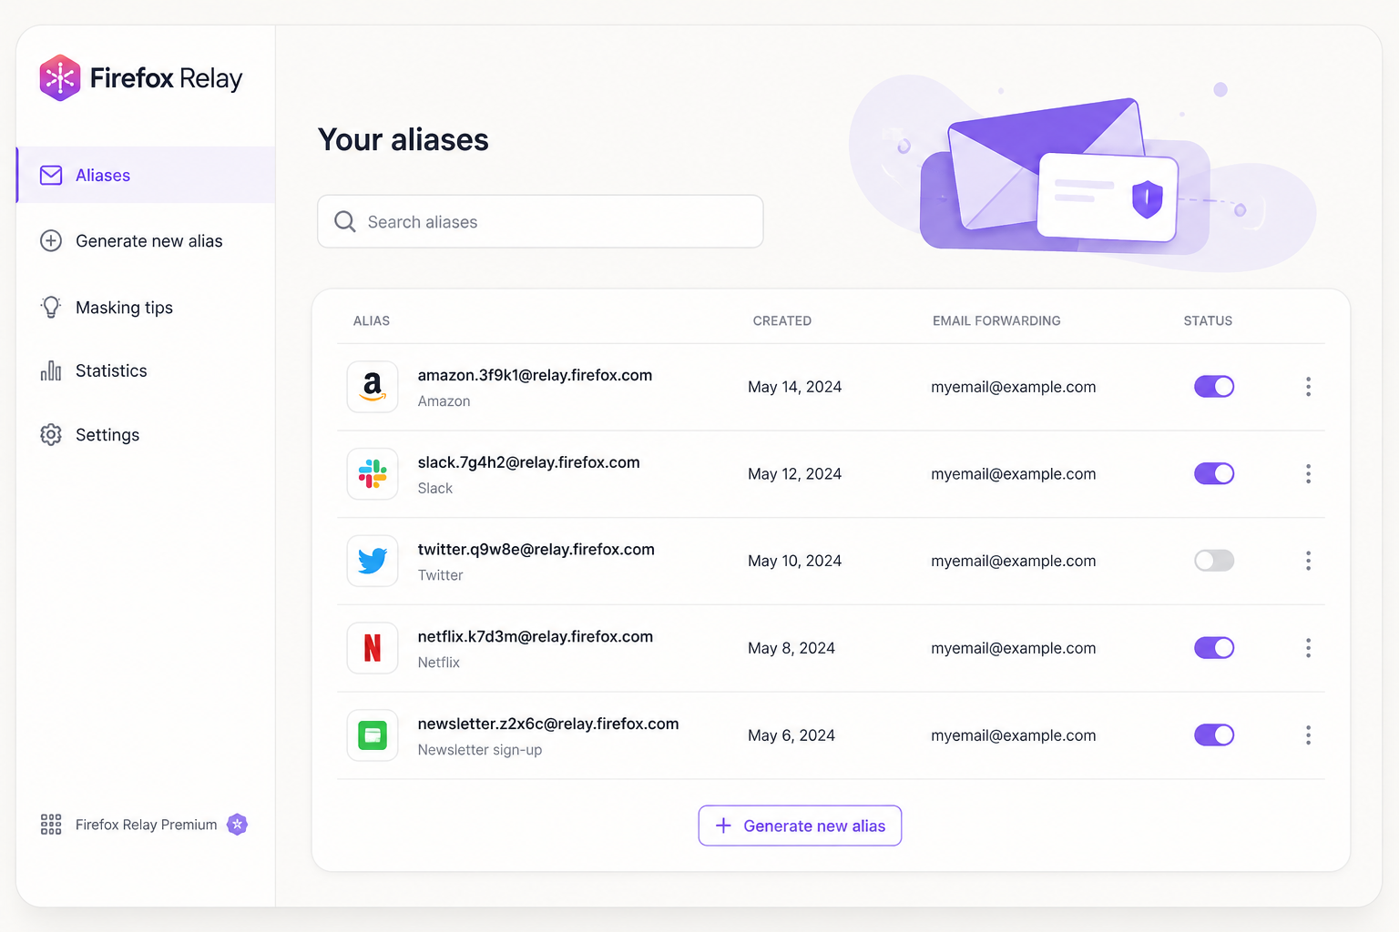This screenshot has height=932, width=1399.
Task: Disable forwarding for the Amazon alias
Action: pos(1214,387)
